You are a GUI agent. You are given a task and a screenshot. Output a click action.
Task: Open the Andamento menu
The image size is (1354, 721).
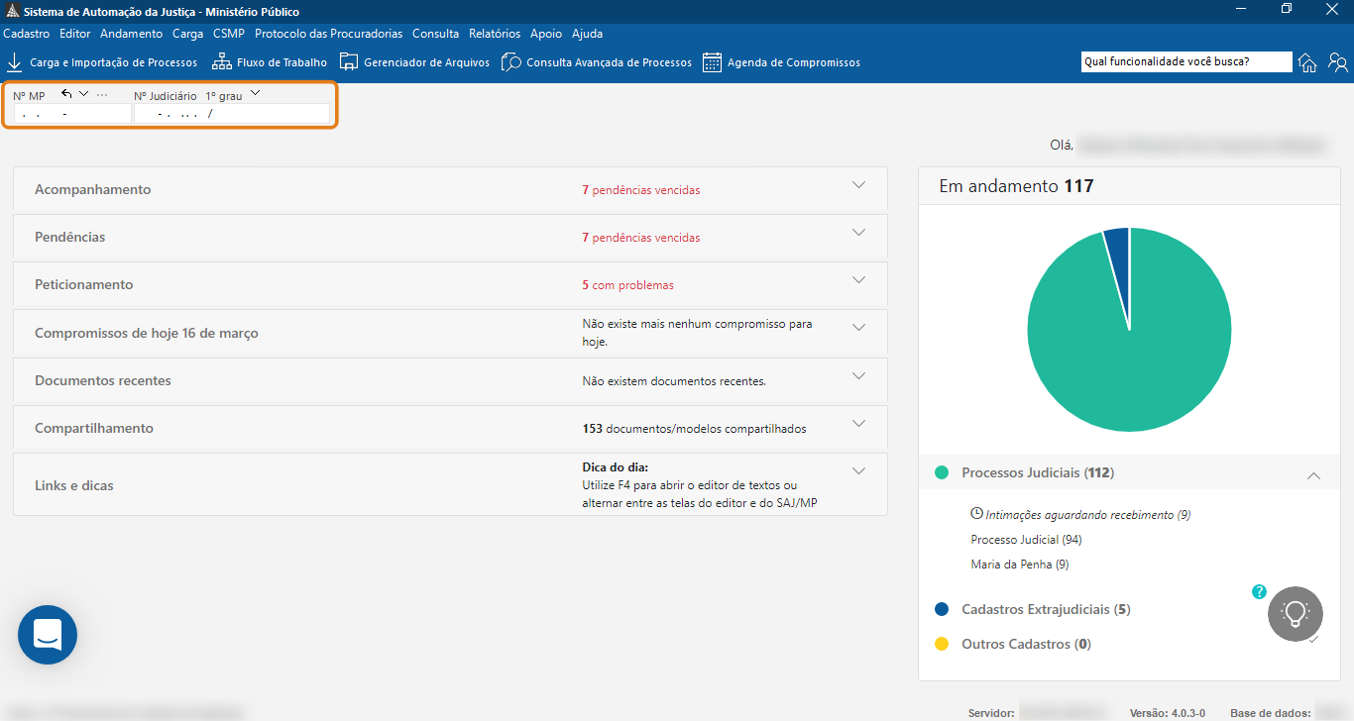coord(131,34)
